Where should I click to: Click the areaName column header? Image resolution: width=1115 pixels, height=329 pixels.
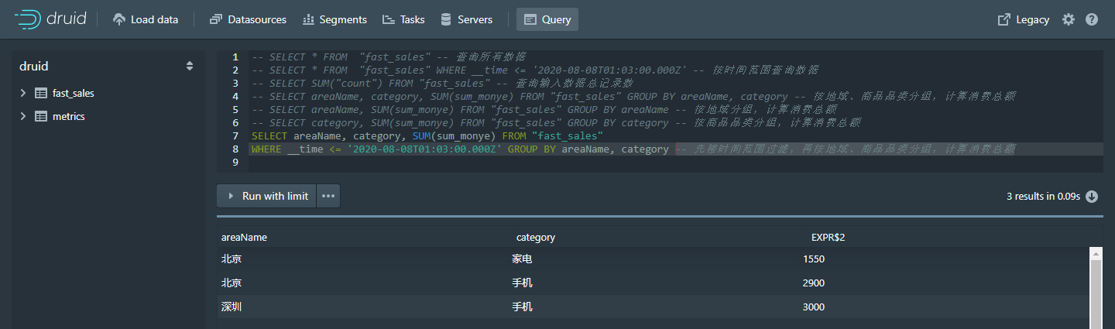click(x=244, y=238)
